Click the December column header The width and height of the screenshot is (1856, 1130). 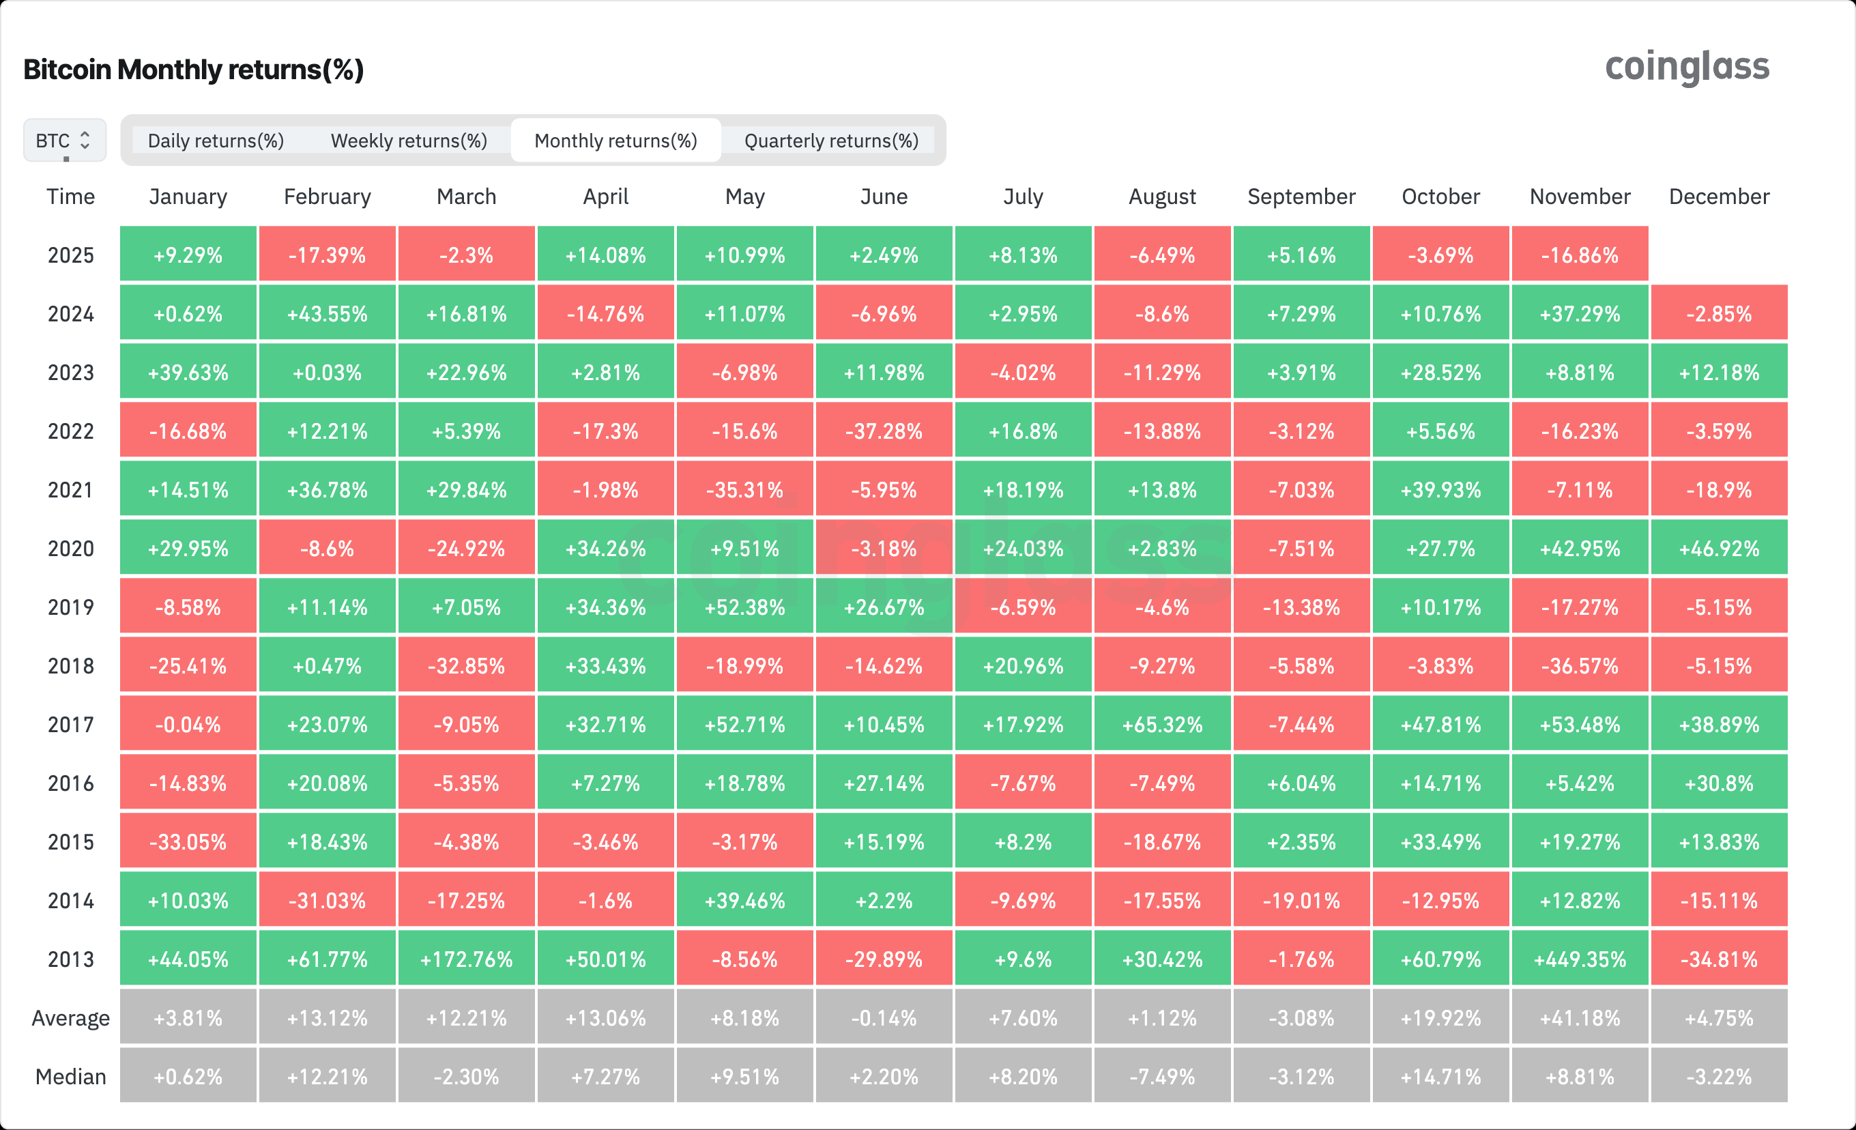pyautogui.click(x=1718, y=197)
